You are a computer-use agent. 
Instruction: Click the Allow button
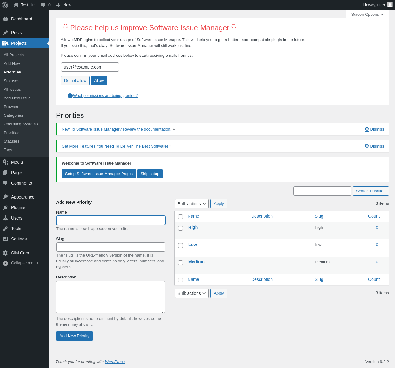99,81
